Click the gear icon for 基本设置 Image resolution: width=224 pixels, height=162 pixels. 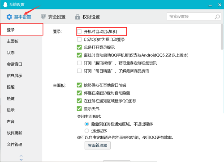(9, 17)
